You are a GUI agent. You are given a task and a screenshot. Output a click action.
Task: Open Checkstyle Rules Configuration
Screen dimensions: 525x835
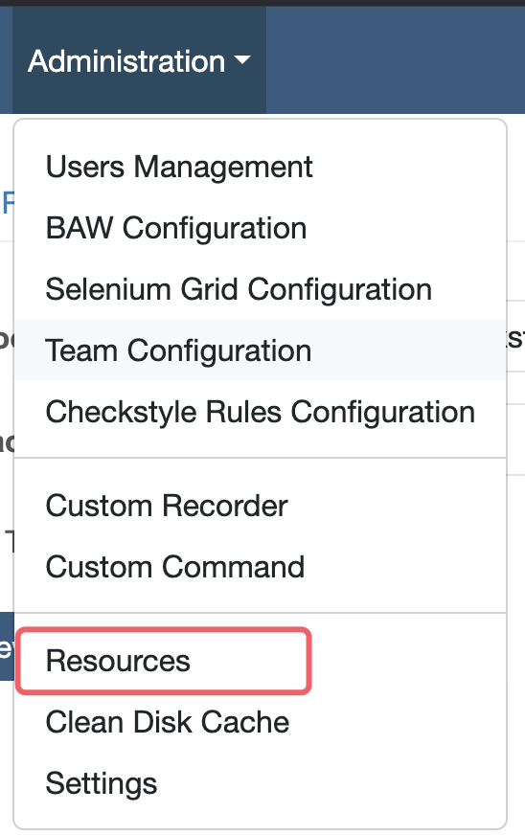click(260, 412)
